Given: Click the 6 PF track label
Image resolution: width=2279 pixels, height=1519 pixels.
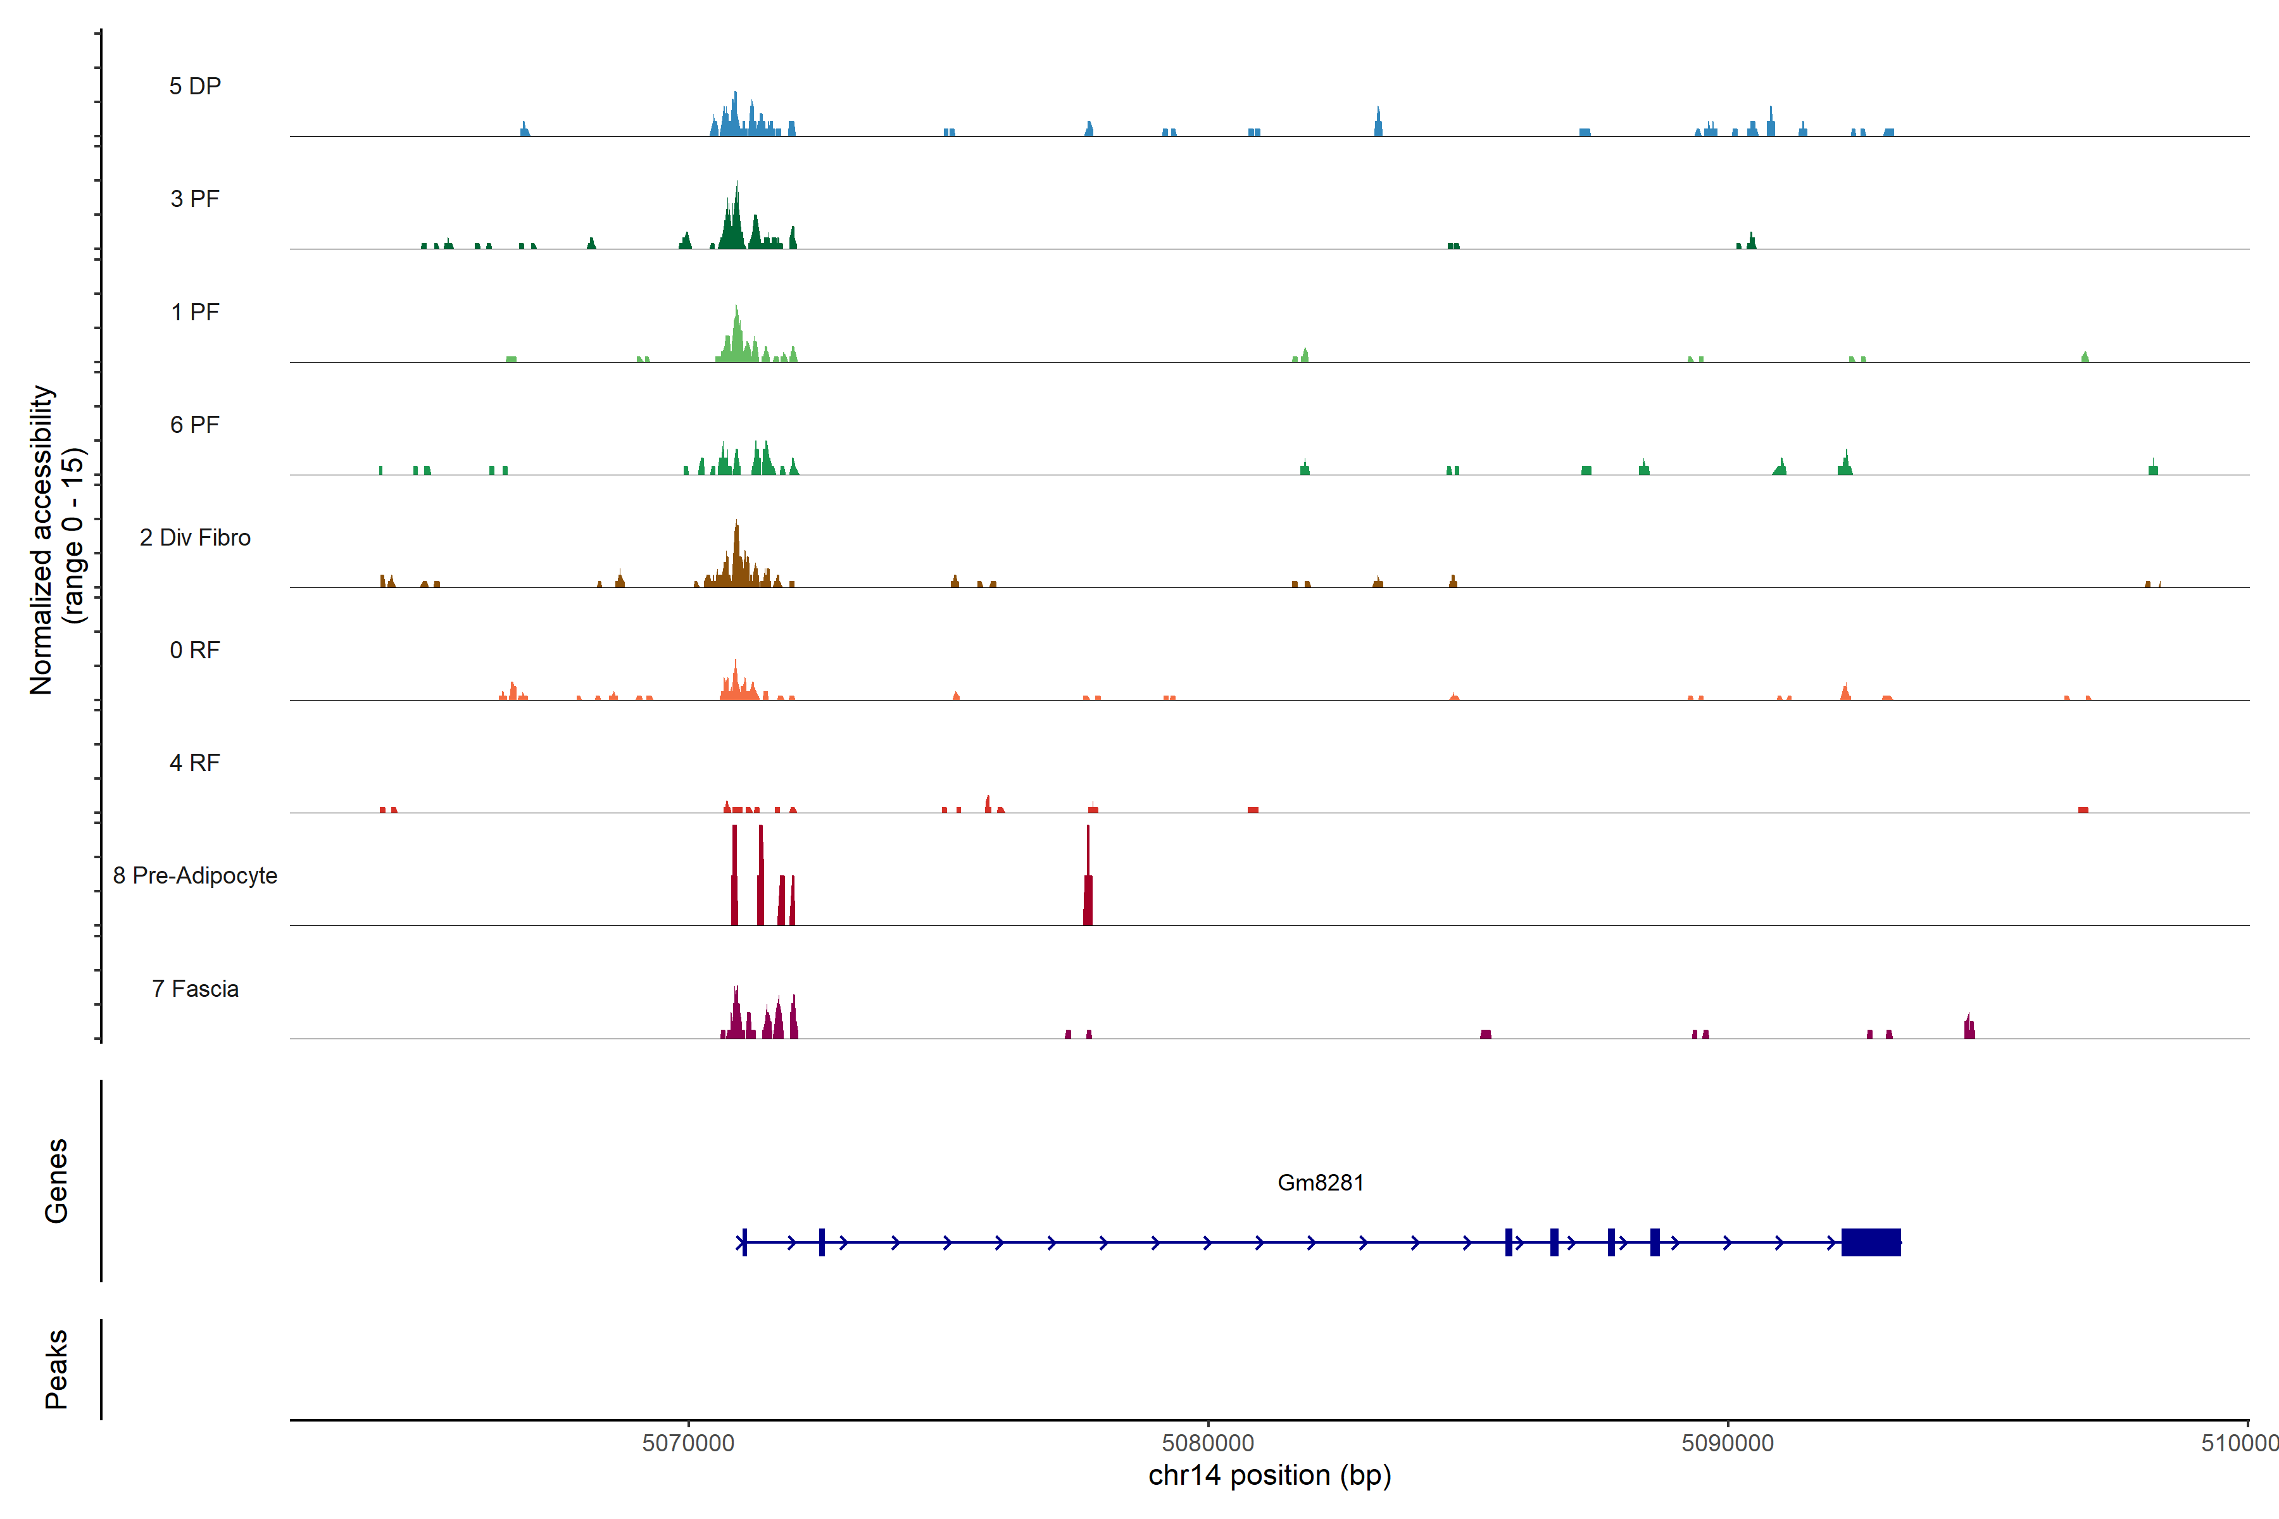Looking at the screenshot, I should coord(195,424).
